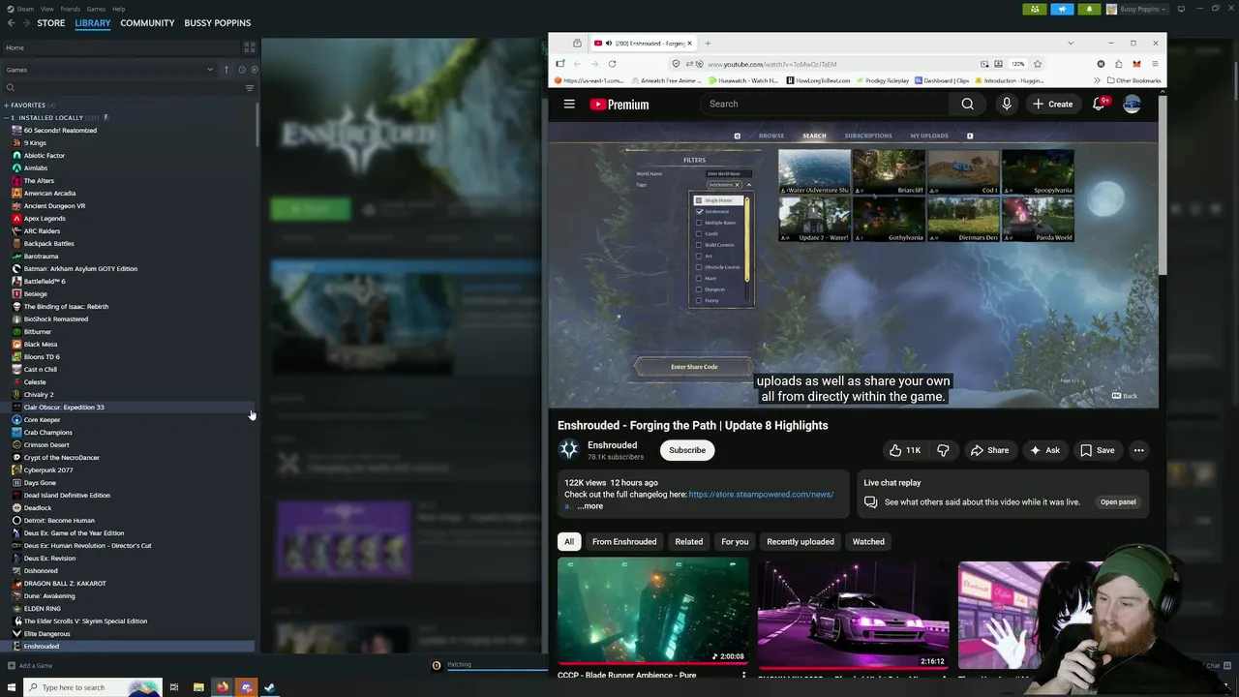Click the Steam icon on the taskbar
The width and height of the screenshot is (1239, 697).
click(269, 687)
